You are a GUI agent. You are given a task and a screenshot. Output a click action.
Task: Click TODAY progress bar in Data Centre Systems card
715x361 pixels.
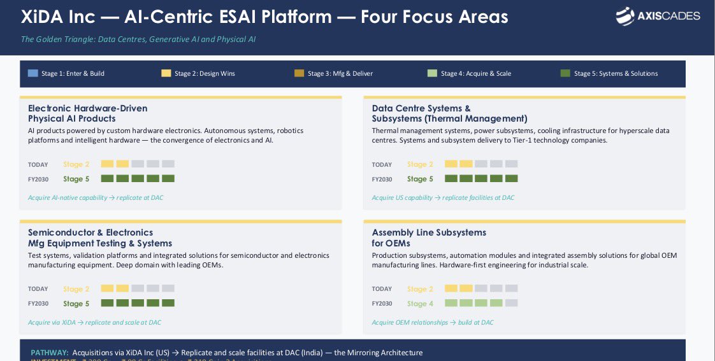tap(481, 164)
